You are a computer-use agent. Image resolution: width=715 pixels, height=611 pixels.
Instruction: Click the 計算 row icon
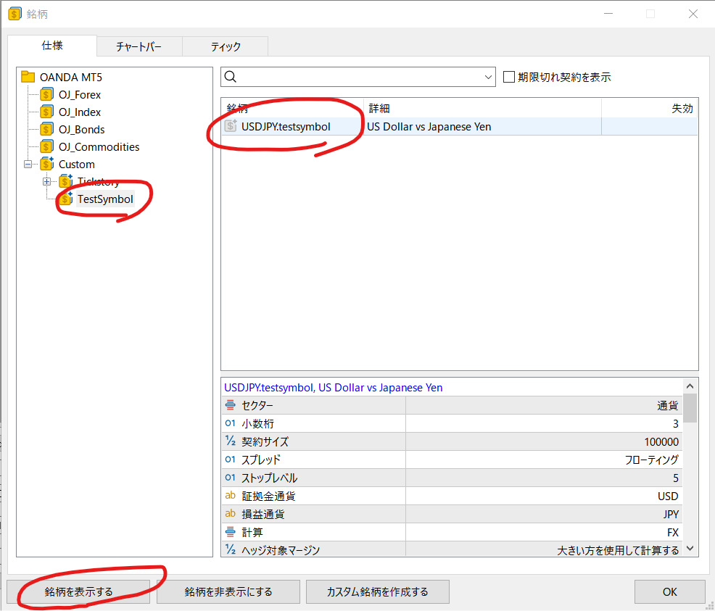coord(231,532)
